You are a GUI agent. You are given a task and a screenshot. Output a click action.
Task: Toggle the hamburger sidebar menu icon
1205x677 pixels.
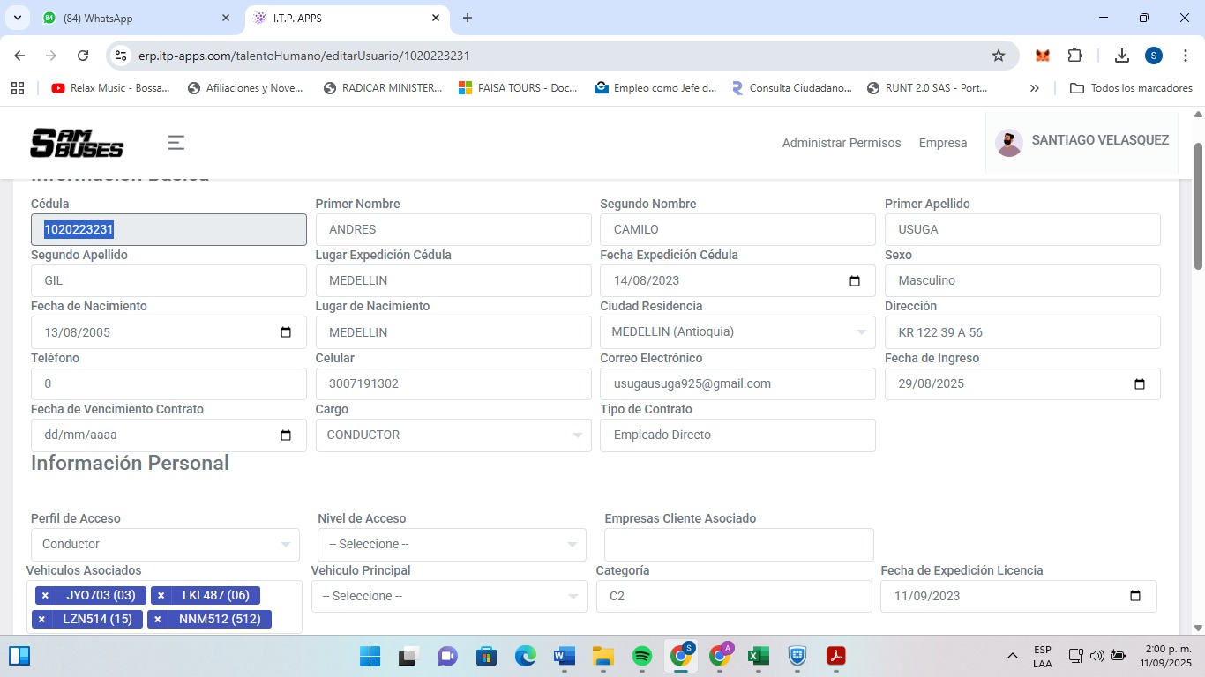(176, 143)
